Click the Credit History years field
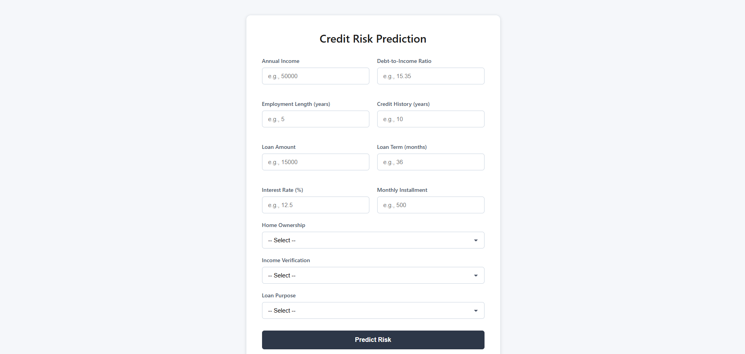The height and width of the screenshot is (354, 745). pos(430,119)
